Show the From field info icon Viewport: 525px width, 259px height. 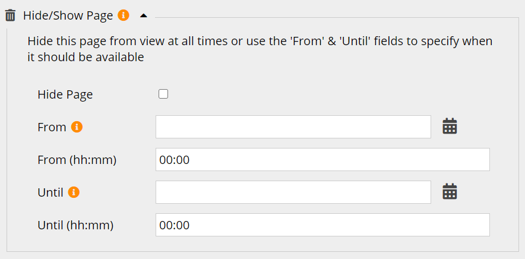(77, 127)
